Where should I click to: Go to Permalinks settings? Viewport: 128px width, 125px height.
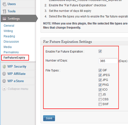(11, 52)
